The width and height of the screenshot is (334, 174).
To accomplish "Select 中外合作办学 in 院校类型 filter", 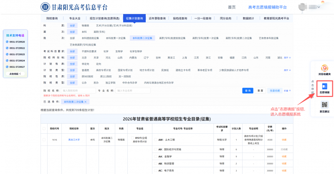I will tap(130, 83).
